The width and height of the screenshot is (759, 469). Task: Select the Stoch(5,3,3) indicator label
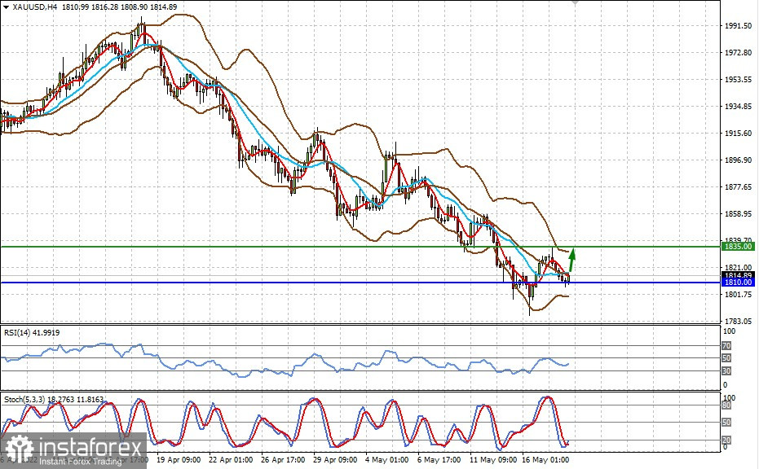(54, 399)
